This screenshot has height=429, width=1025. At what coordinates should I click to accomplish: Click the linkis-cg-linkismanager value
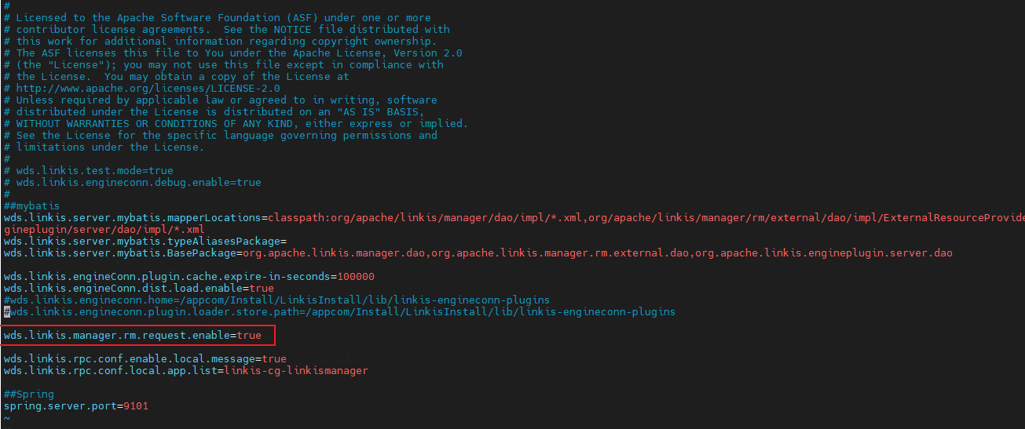[x=295, y=371]
